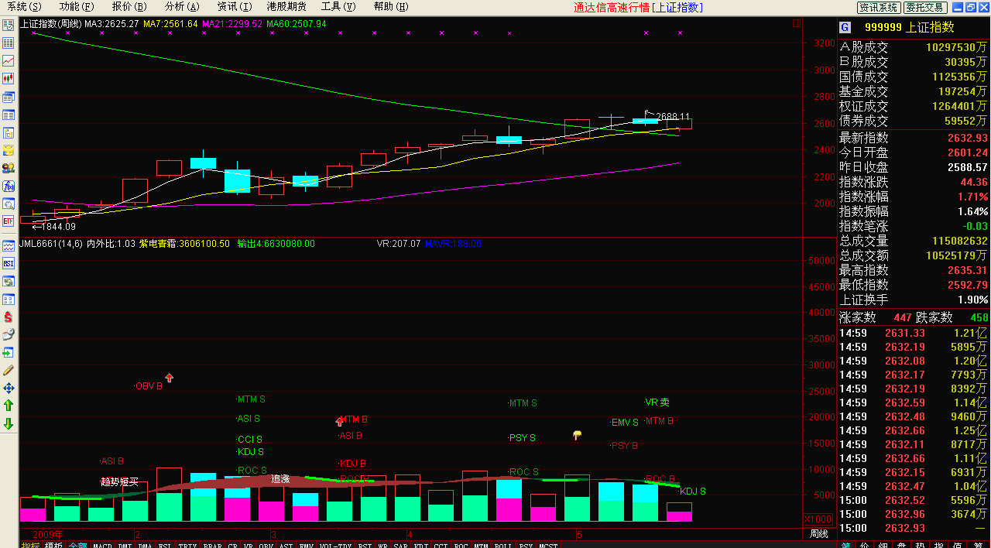Click the 委托交易 button
Image resolution: width=991 pixels, height=548 pixels.
click(x=925, y=7)
